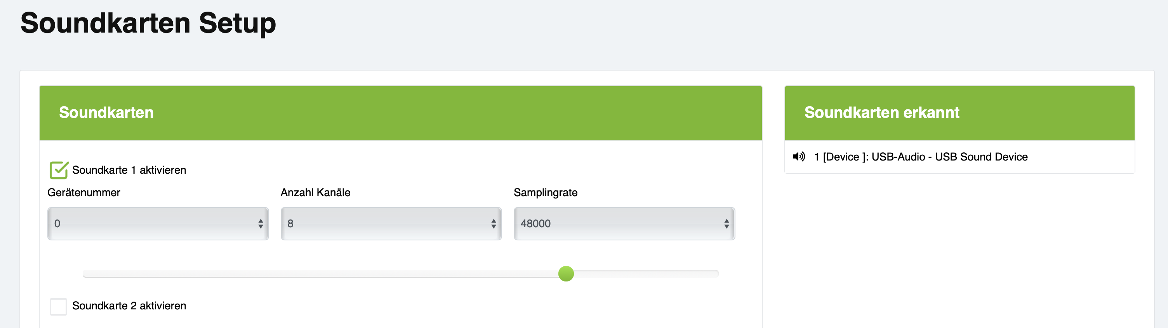Image resolution: width=1168 pixels, height=328 pixels.
Task: Click the Gerätenummer field label
Action: pos(84,193)
